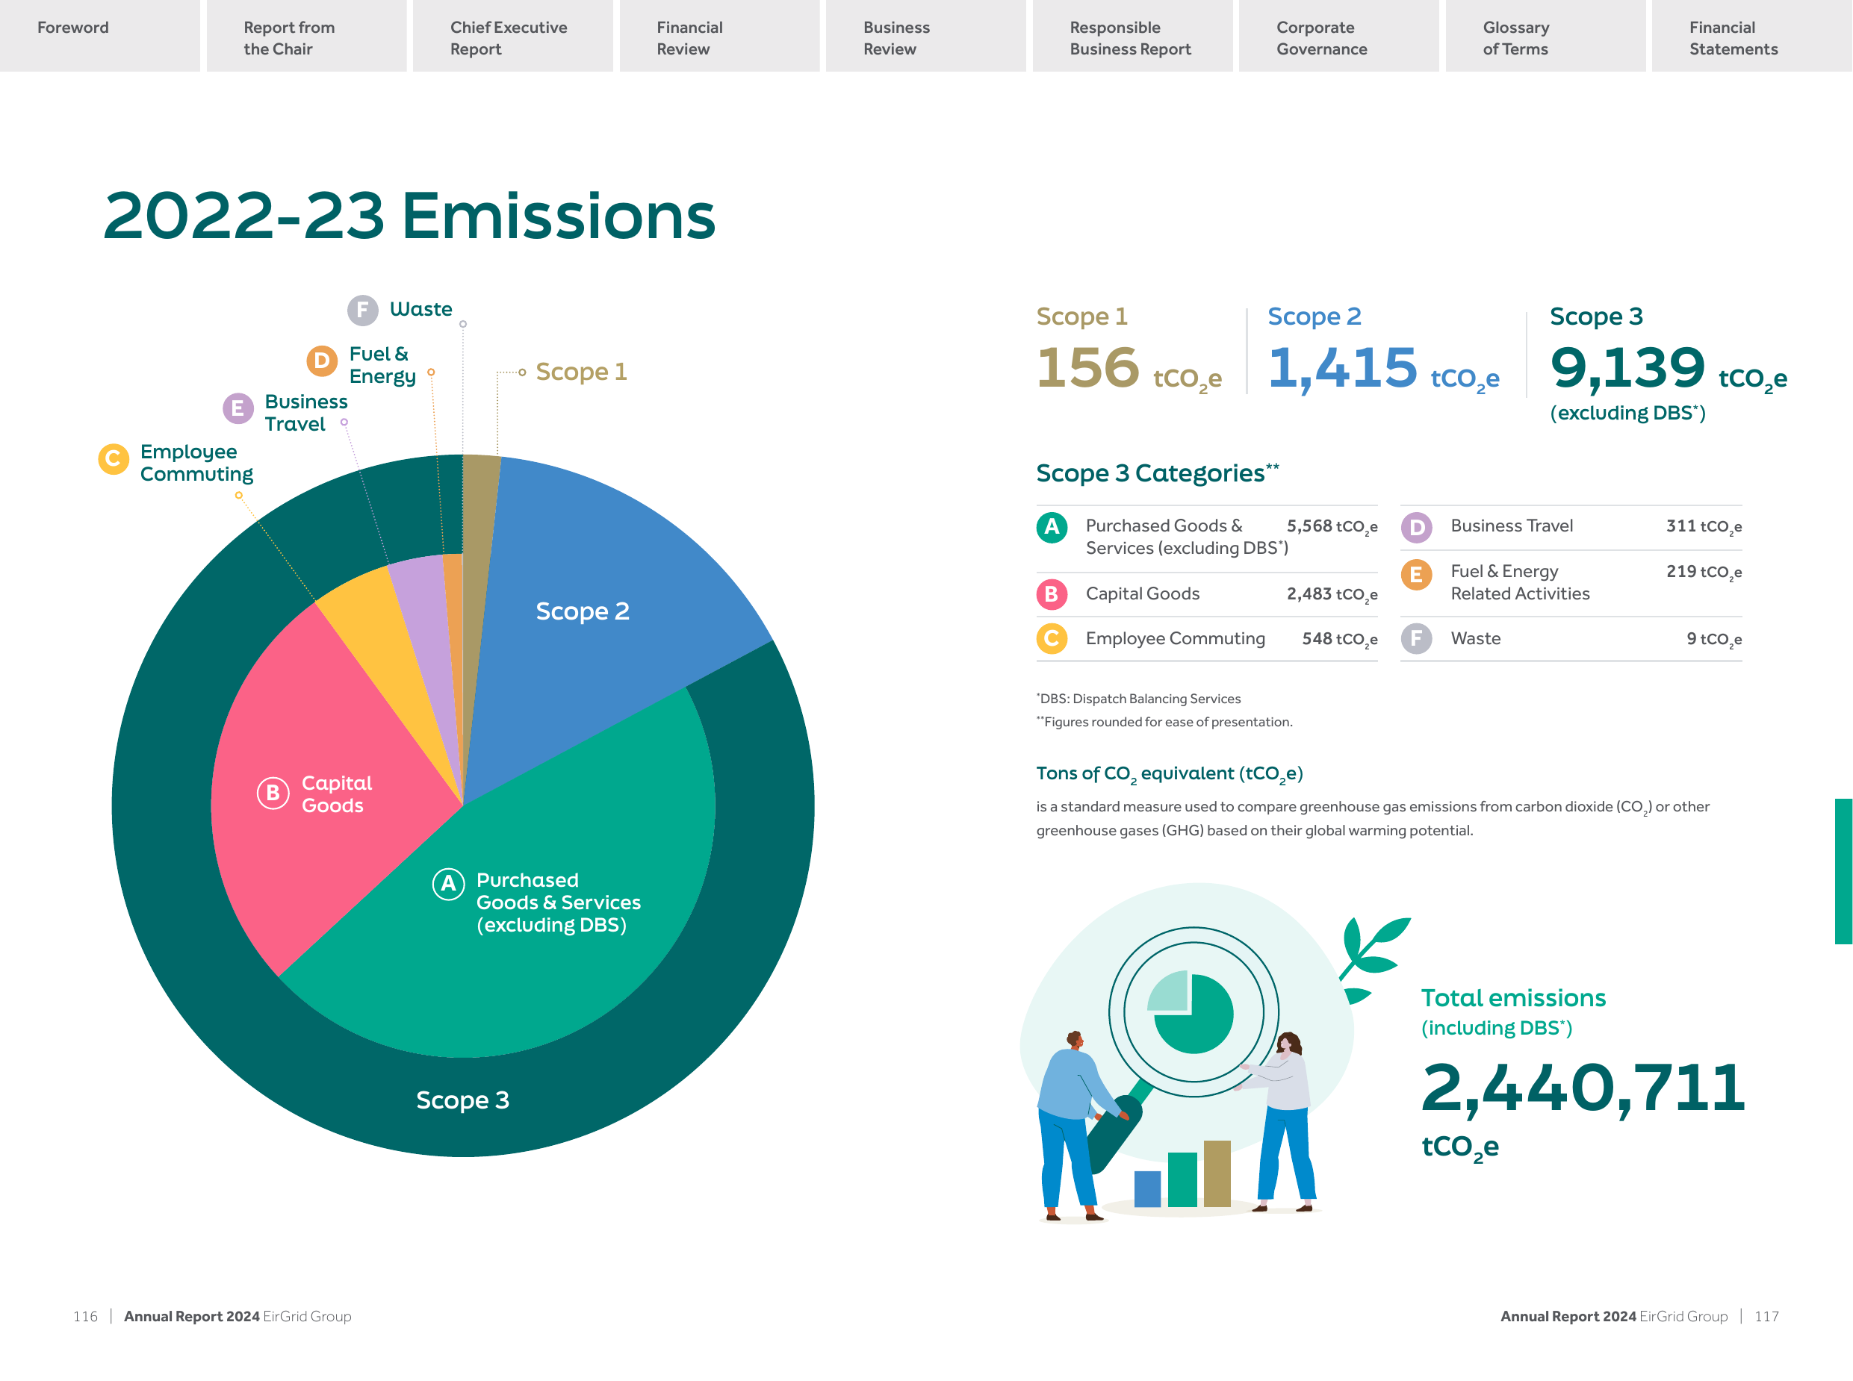1853x1381 pixels.
Task: Open the Chief Executive Report tab
Action: [512, 35]
